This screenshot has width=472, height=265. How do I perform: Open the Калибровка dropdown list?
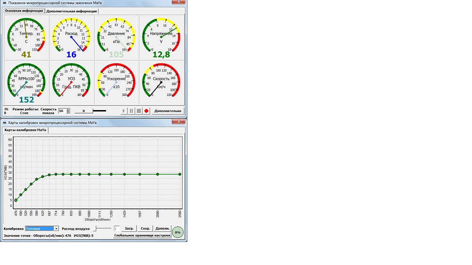pos(56,229)
